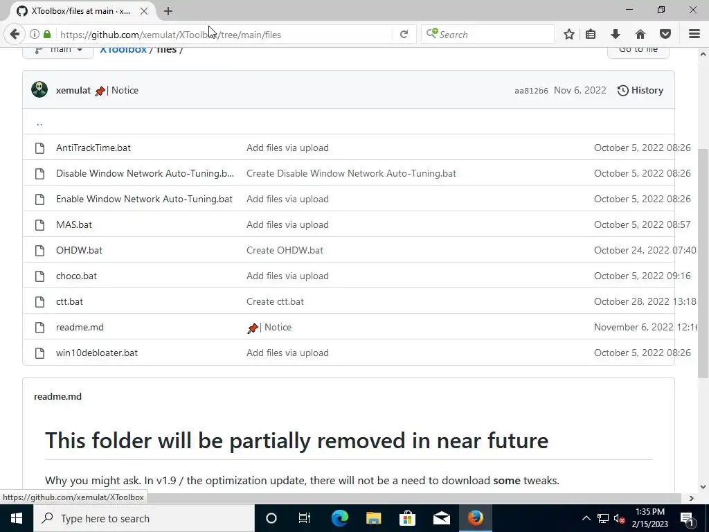
Task: Open Enable Window Network Auto-Tuning.bat file
Action: click(x=144, y=199)
